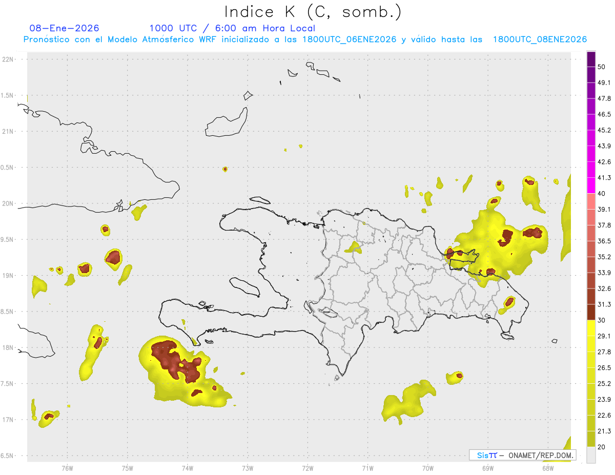Pick the grey swatch below the 20 label
615x475 pixels.
(591, 455)
